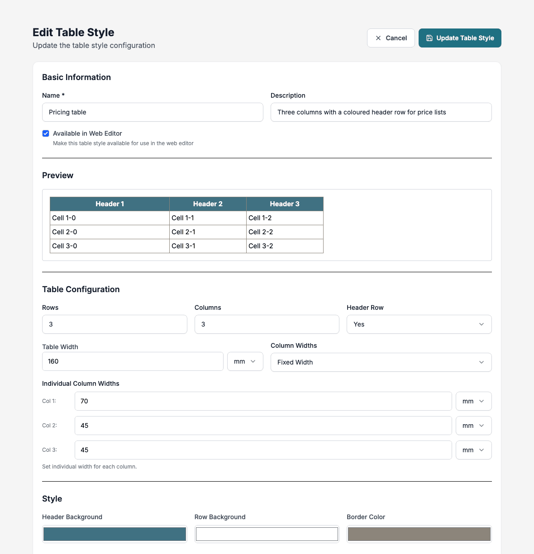
Task: Click the Cancel button
Action: click(391, 38)
